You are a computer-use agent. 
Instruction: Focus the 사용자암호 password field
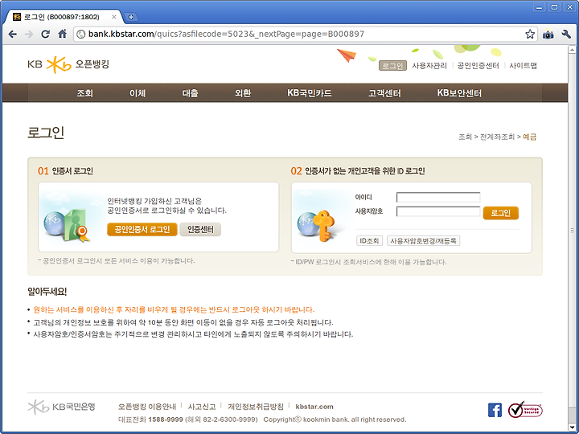(438, 211)
